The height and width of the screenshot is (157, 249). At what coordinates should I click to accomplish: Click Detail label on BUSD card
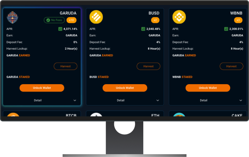[x=121, y=100]
